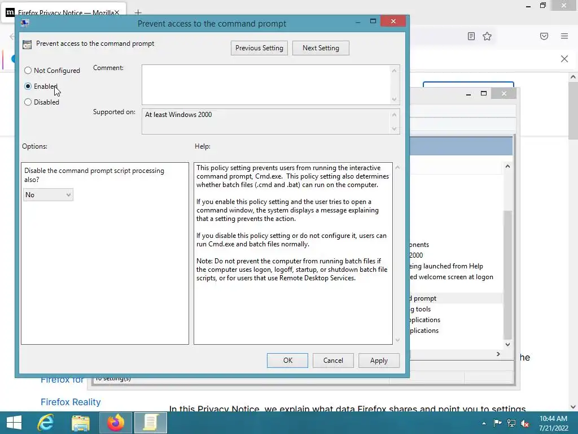Click the Firefox Reality link

click(x=71, y=402)
